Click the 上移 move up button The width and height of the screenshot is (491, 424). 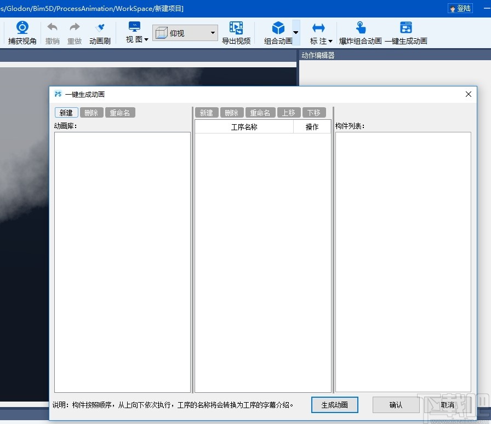click(x=289, y=112)
